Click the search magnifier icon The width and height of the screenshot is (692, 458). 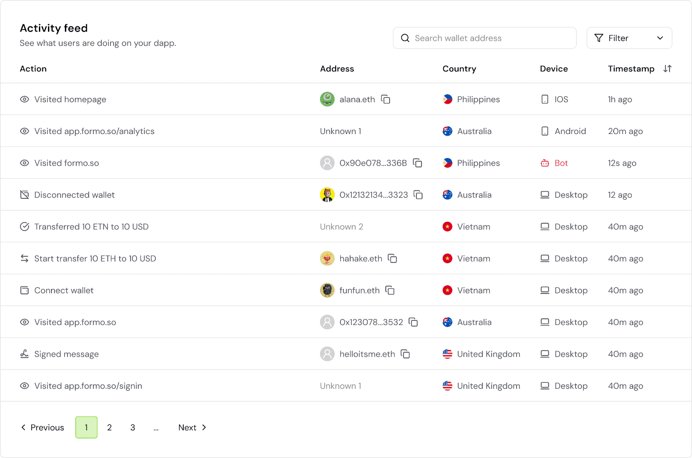pos(405,38)
